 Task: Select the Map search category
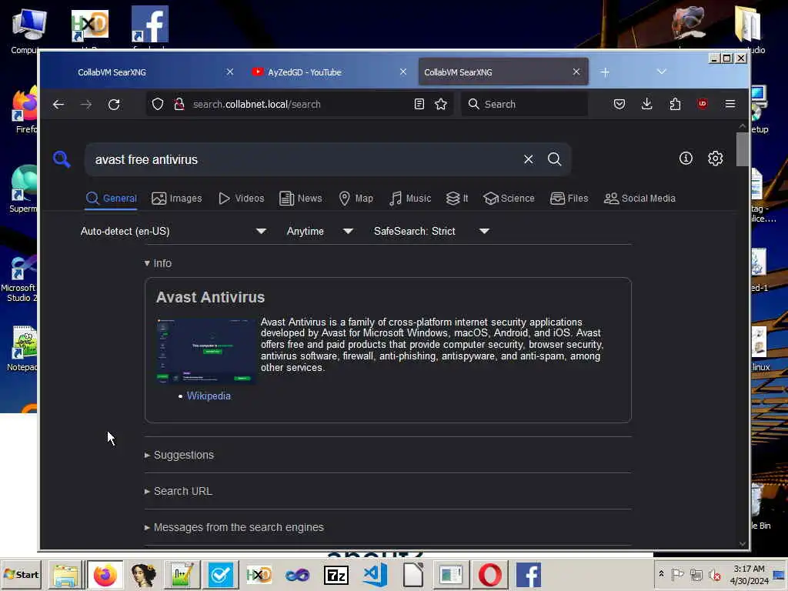(356, 199)
